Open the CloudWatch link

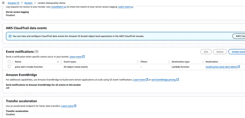(x=57, y=7)
